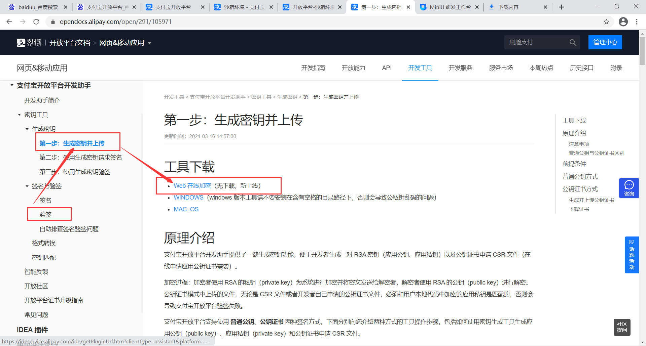Image resolution: width=646 pixels, height=346 pixels.
Task: Jump to 下载证书 in page outline
Action: click(x=579, y=209)
